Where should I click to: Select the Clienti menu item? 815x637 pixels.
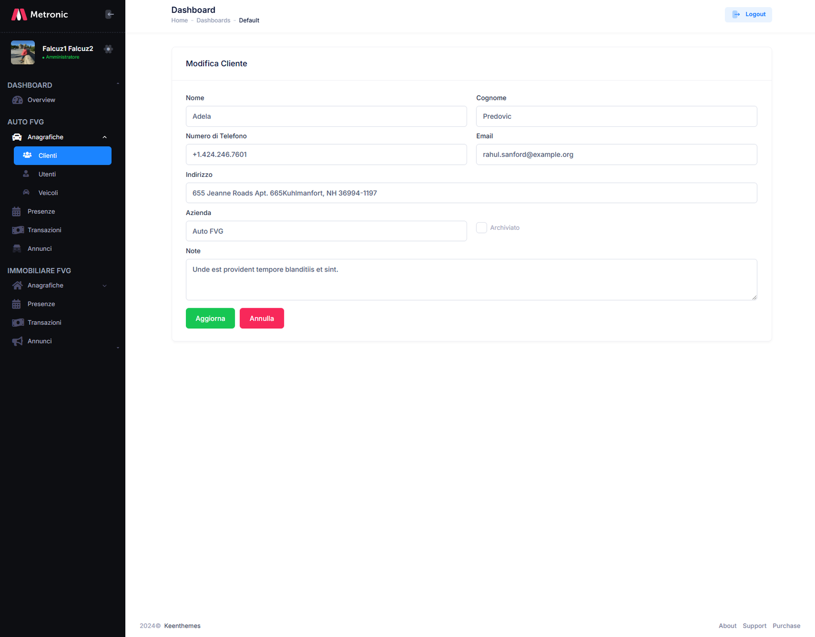pos(63,156)
